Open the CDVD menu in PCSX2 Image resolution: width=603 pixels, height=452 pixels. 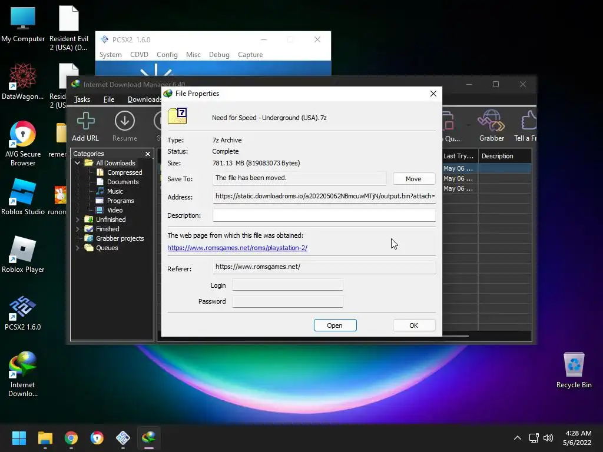(139, 55)
